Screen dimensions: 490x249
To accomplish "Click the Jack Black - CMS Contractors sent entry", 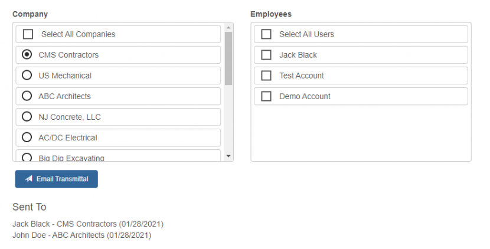I will coord(88,224).
